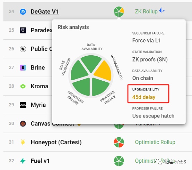Click the Fuel v1 risk pie icon
The height and width of the screenshot is (170, 192).
coord(119,161)
